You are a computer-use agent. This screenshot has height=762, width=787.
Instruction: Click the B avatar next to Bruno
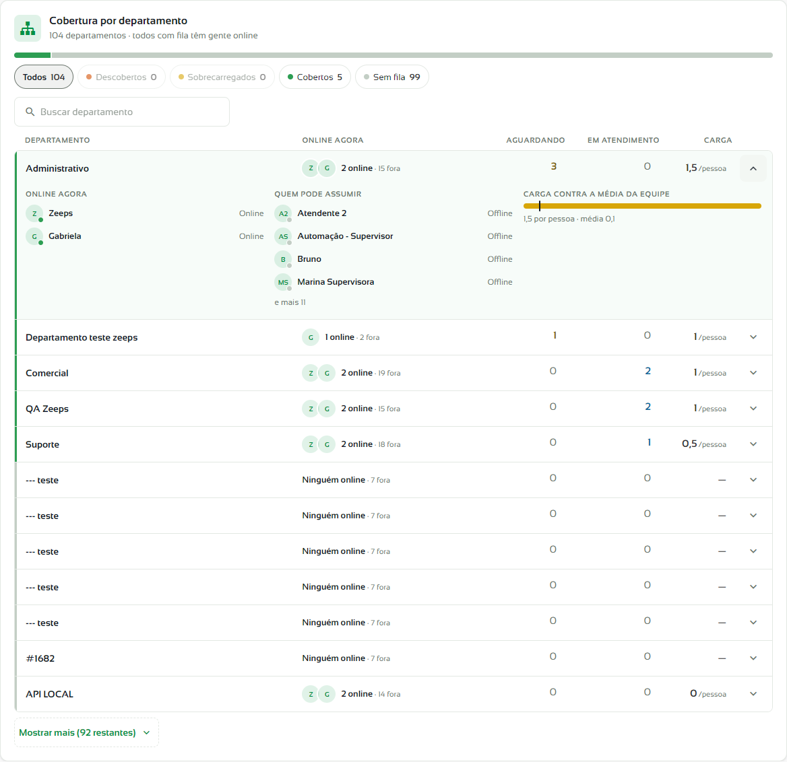[x=283, y=259]
